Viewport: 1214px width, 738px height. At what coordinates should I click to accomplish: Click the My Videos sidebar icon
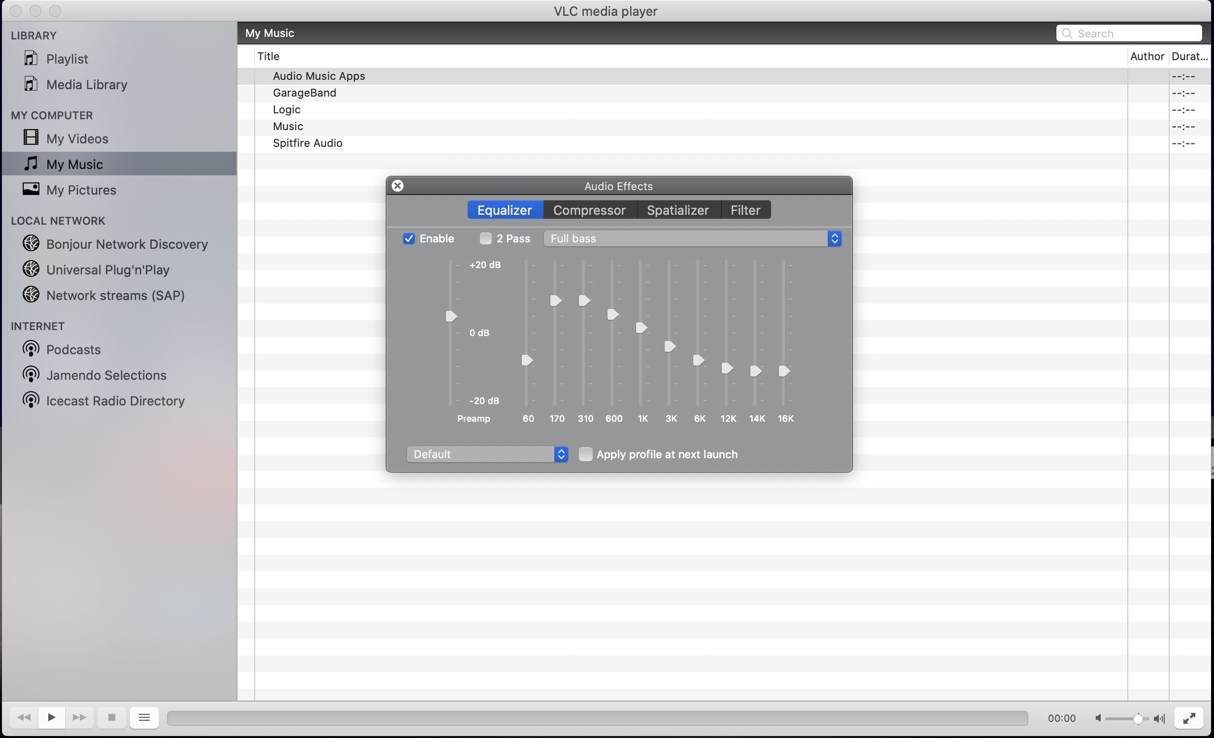point(31,138)
